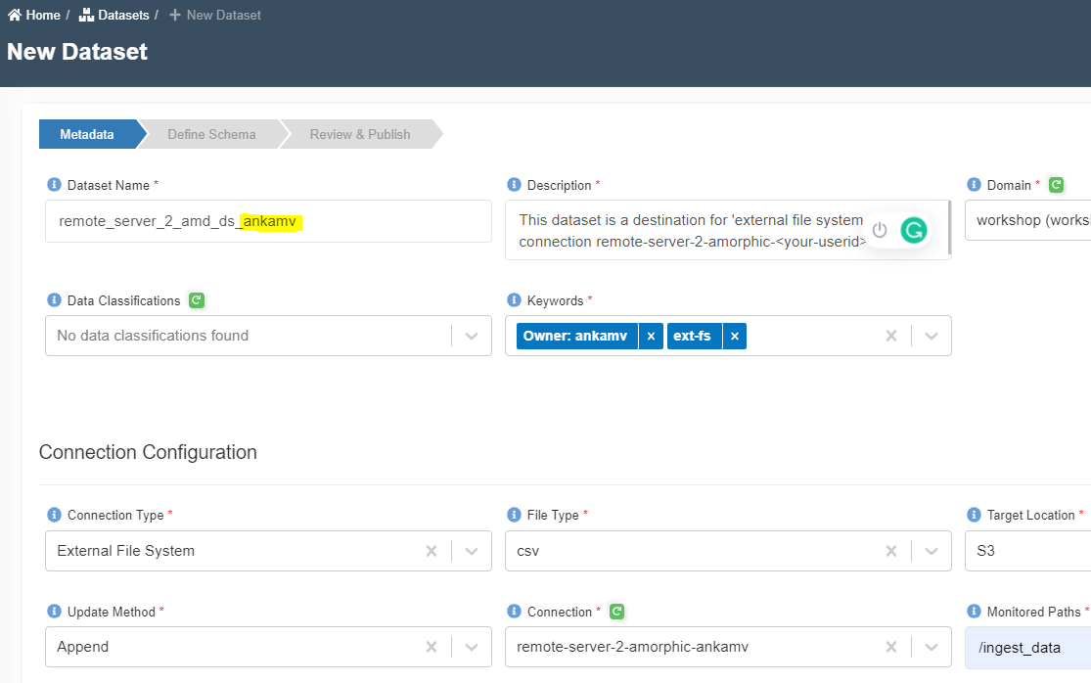Click info icon beside Description
This screenshot has width=1091, height=683.
coord(515,184)
